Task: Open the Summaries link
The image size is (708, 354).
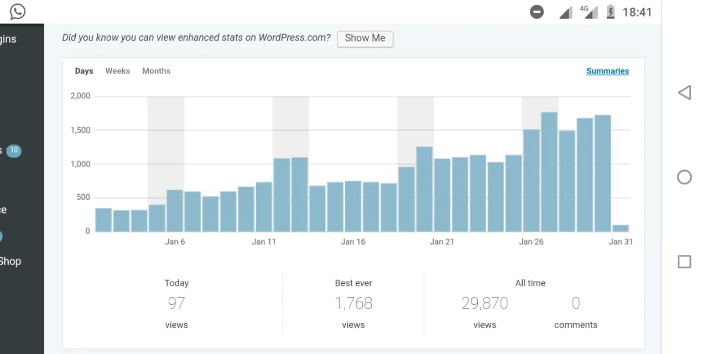Action: click(607, 71)
